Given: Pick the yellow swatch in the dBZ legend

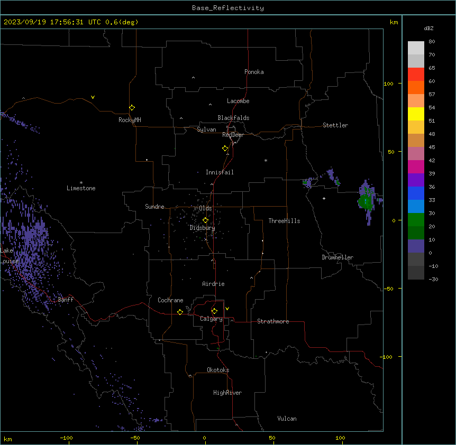Looking at the screenshot, I should pyautogui.click(x=416, y=114).
